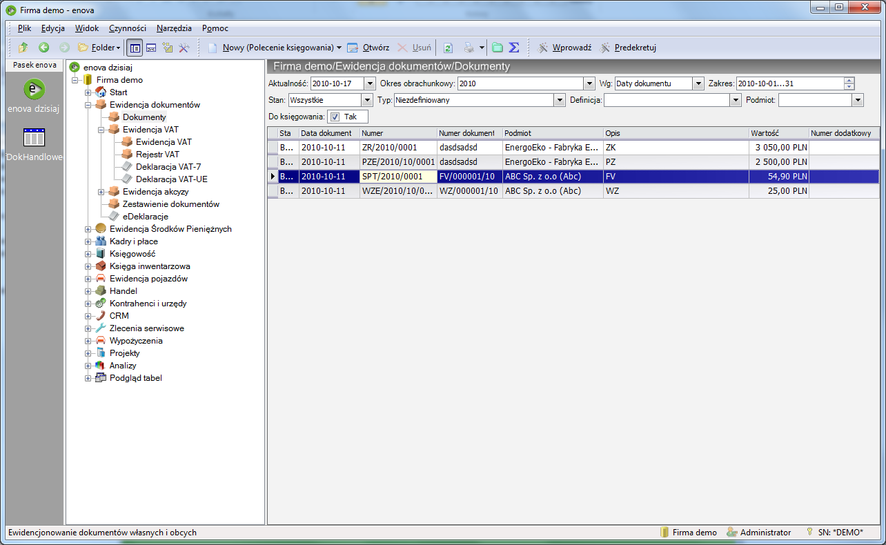Open the Okres obrachunkowy dropdown
886x545 pixels.
(x=589, y=83)
